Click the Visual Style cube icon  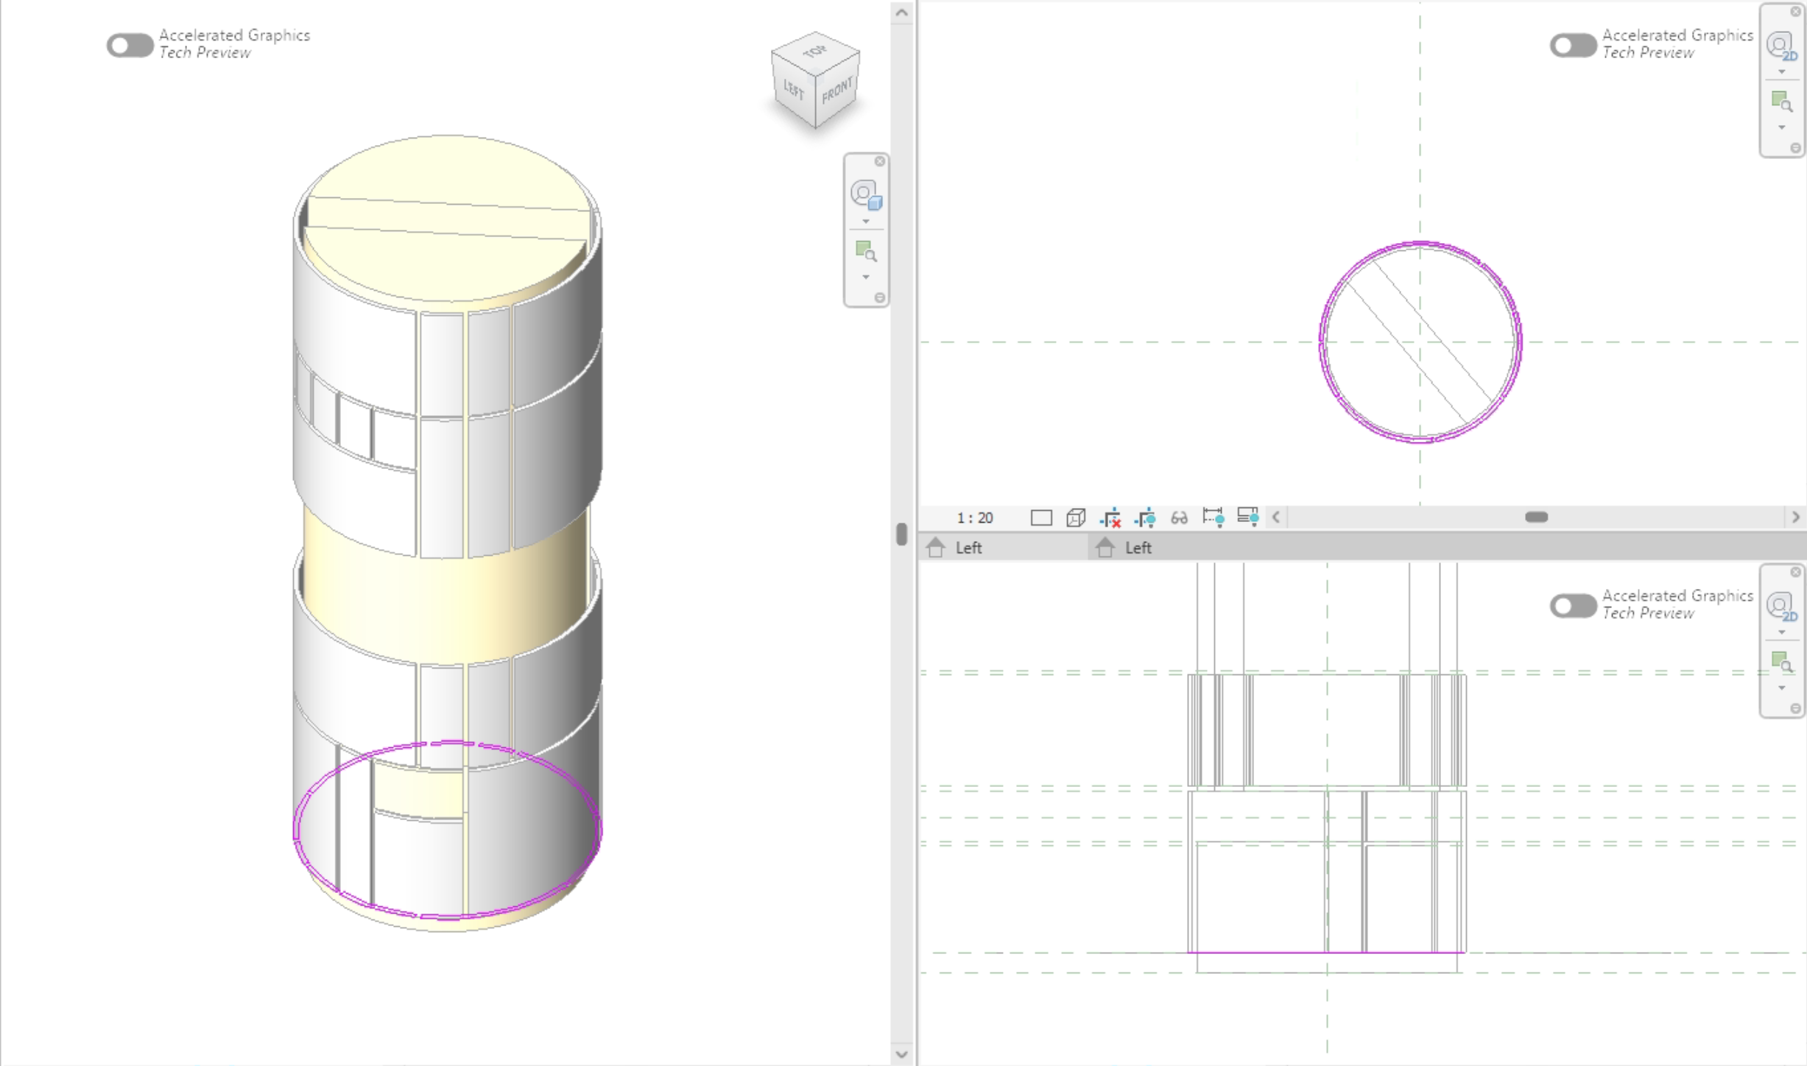click(x=1075, y=518)
